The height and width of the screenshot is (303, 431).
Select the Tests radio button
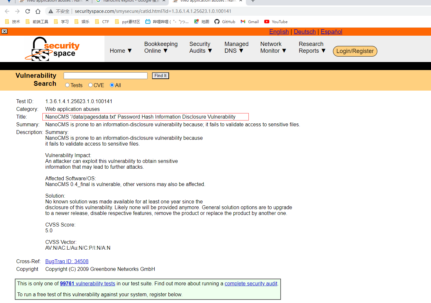click(67, 85)
